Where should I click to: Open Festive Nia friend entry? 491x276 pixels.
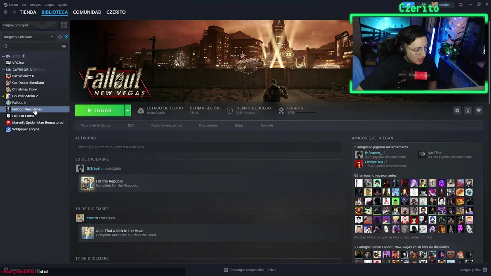coord(374,162)
